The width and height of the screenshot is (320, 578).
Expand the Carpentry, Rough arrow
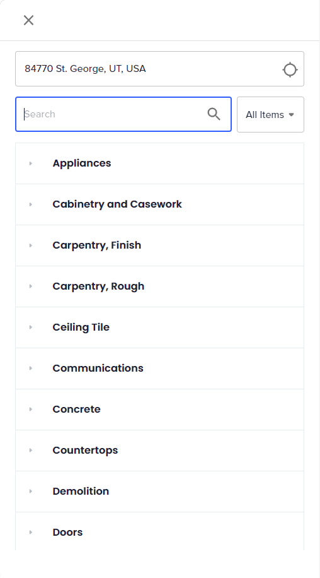coord(30,286)
